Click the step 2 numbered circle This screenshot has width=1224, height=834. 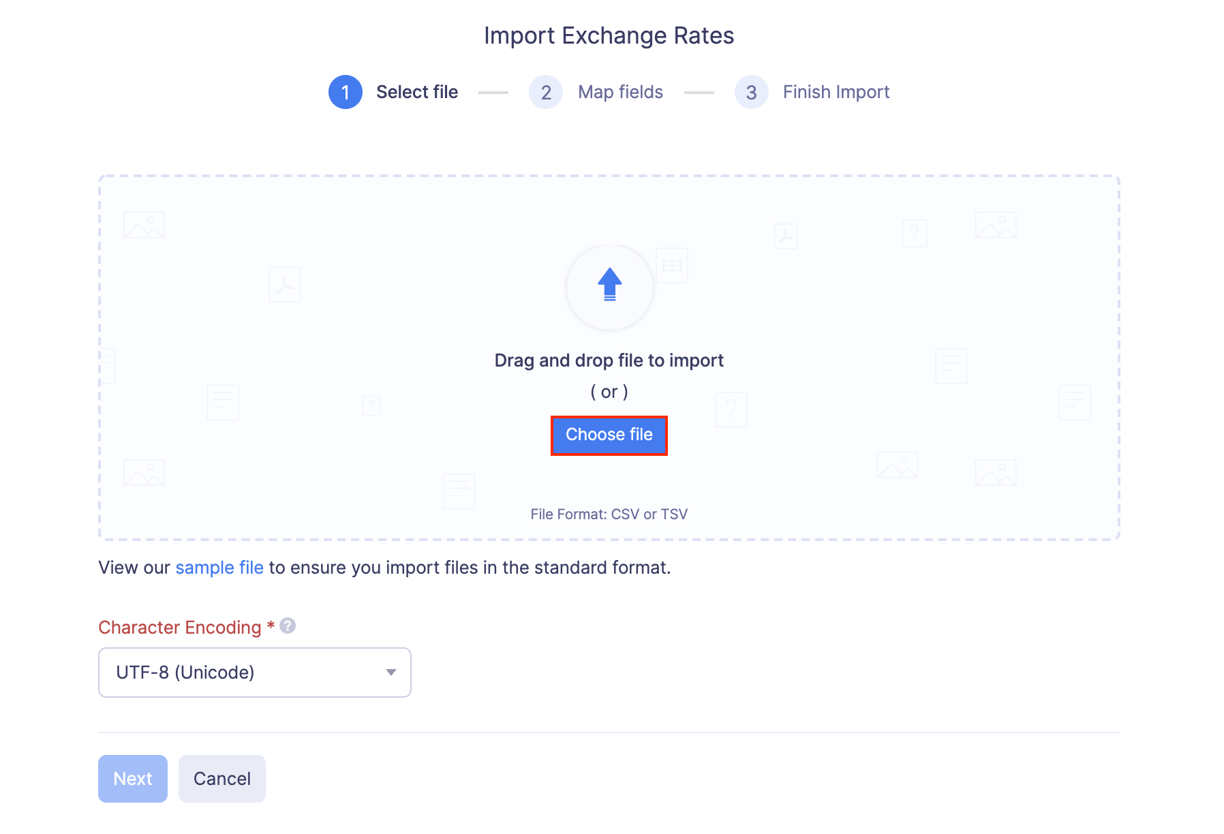[545, 91]
